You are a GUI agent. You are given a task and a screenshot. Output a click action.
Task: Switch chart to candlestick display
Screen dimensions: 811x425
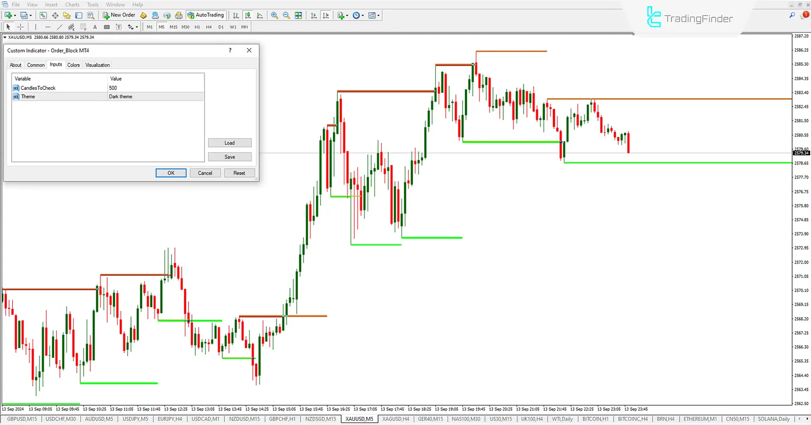coord(248,15)
